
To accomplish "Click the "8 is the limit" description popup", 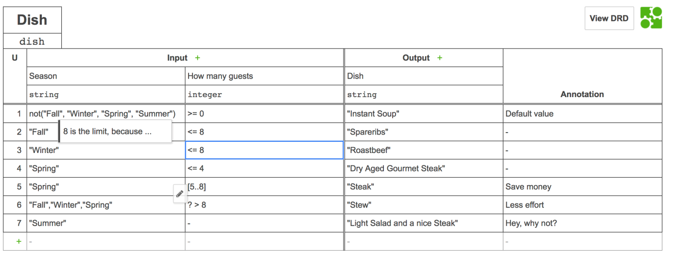I will tap(115, 132).
